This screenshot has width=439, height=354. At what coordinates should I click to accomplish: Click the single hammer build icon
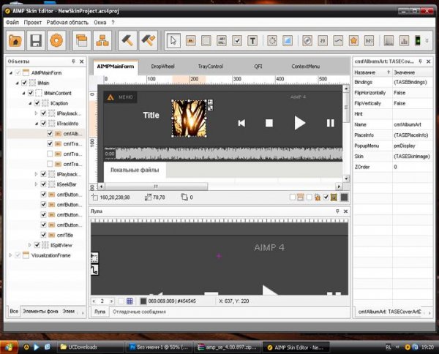[x=127, y=41]
